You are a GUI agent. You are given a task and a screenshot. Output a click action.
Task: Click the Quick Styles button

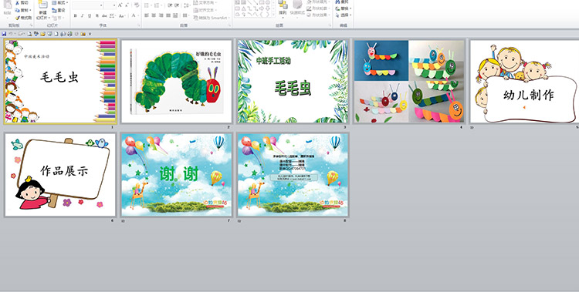297,8
